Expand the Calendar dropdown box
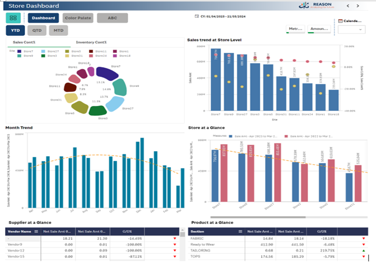The width and height of the screenshot is (376, 264). click(351, 30)
